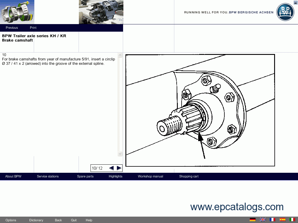This screenshot has height=223, width=298.
Task: Click the BPW round logo
Action: (285, 12)
